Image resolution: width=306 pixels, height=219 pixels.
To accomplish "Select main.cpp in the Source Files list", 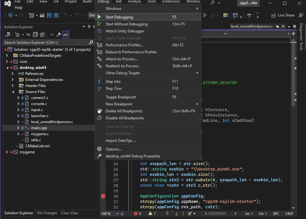I will tap(39, 128).
